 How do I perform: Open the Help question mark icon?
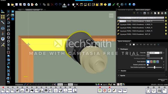(x=134, y=4)
